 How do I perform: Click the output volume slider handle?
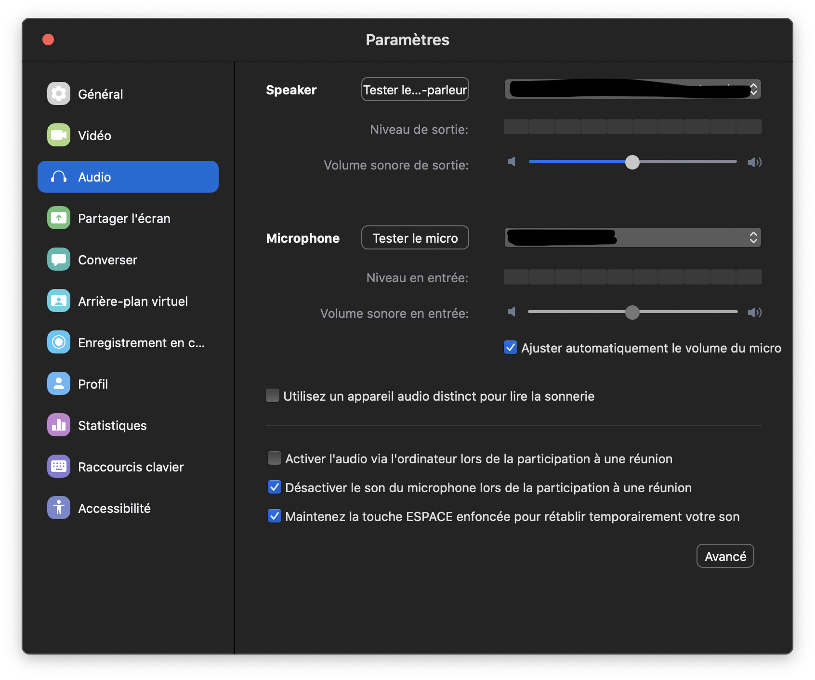[x=632, y=162]
